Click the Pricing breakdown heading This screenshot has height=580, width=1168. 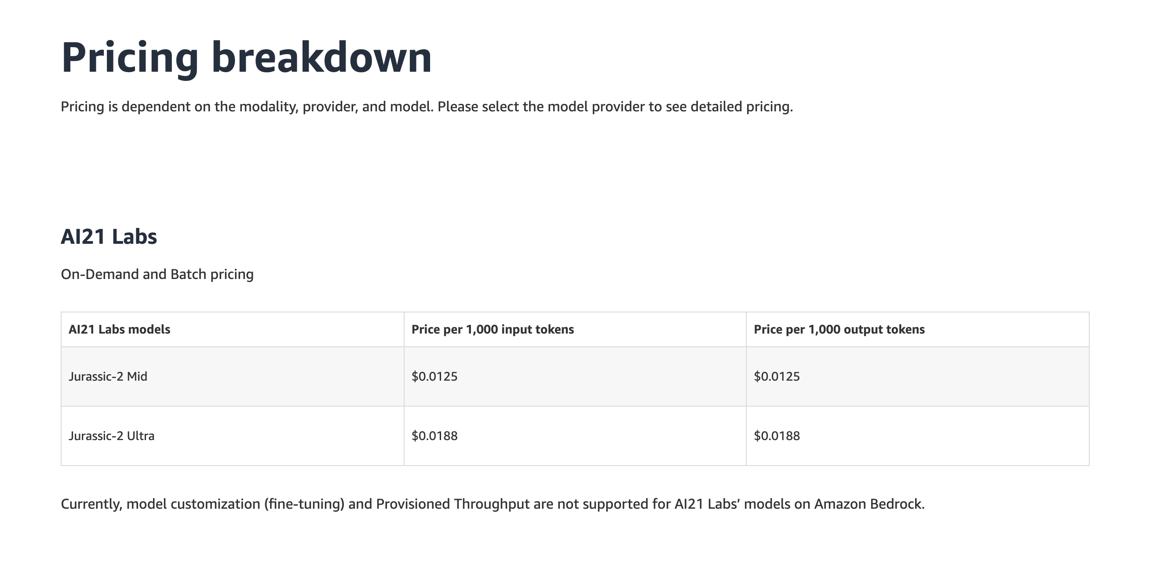tap(246, 58)
